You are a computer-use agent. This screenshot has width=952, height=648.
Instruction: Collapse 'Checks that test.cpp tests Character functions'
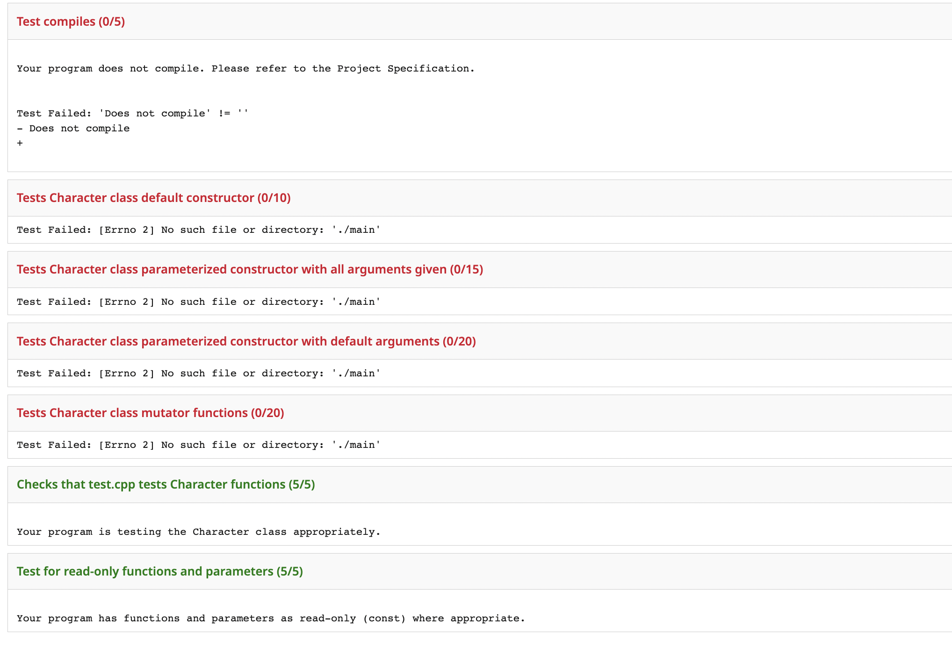(166, 484)
